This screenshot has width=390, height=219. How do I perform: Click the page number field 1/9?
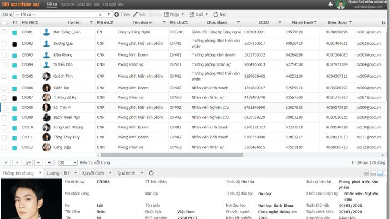tap(28, 162)
